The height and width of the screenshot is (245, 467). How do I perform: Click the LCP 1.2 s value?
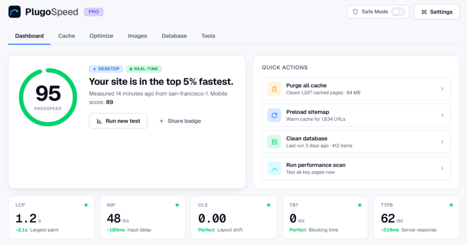coord(28,219)
